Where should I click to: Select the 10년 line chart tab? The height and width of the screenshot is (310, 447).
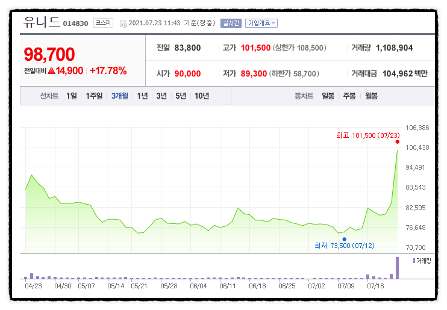point(202,96)
